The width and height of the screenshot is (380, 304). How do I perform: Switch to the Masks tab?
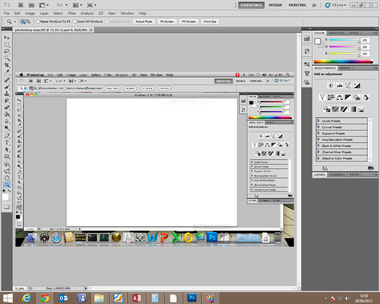coord(345,68)
